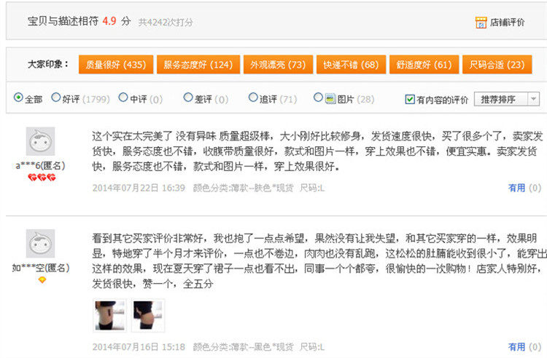Click 有用 link on first review
This screenshot has height=358, width=547.
(x=516, y=188)
